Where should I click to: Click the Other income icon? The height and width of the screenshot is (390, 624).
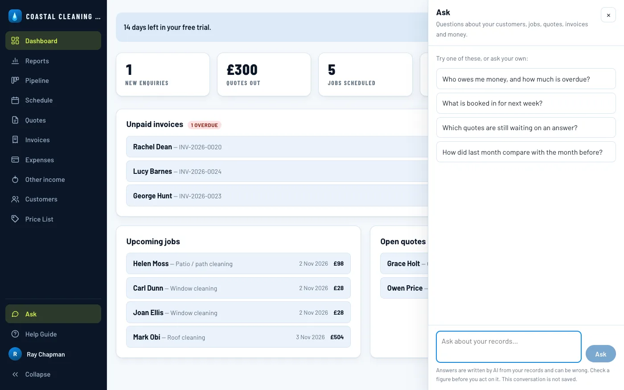[15, 179]
